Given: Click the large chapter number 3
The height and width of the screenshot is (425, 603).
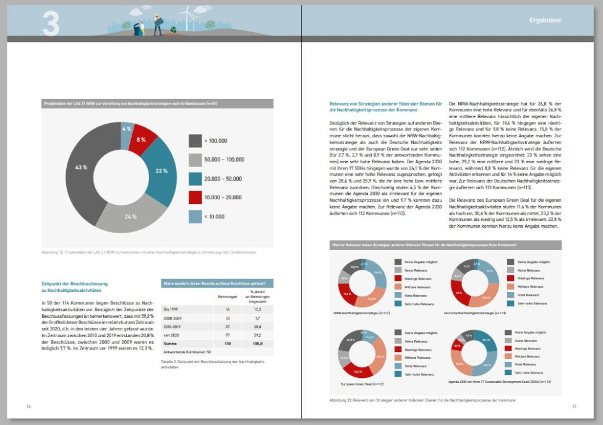Looking at the screenshot, I should pos(51,22).
